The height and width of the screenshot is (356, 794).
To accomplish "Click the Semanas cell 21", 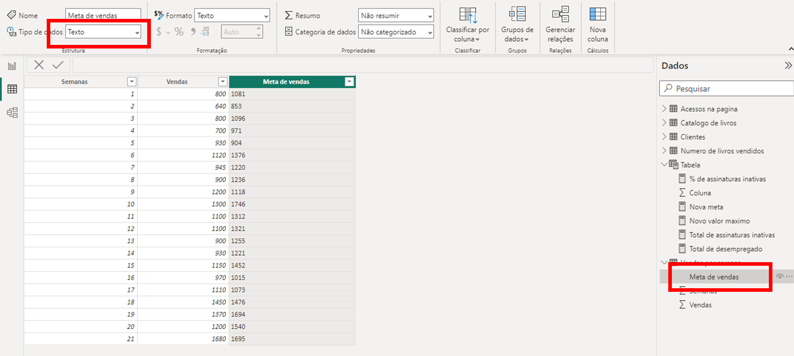I will (81, 338).
